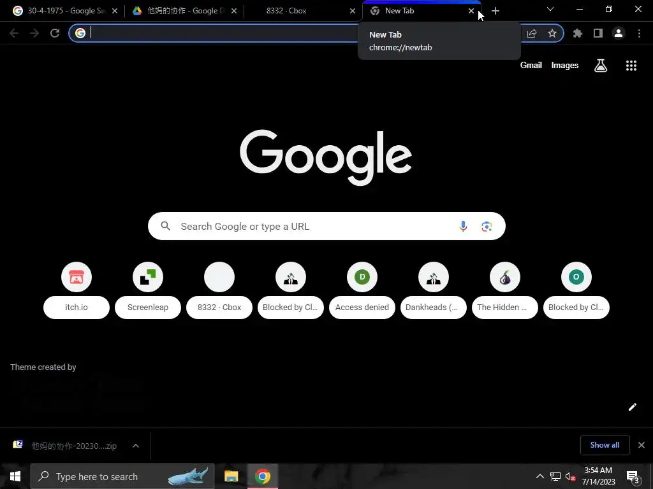The width and height of the screenshot is (653, 489).
Task: Open the notification center icon
Action: point(633,477)
